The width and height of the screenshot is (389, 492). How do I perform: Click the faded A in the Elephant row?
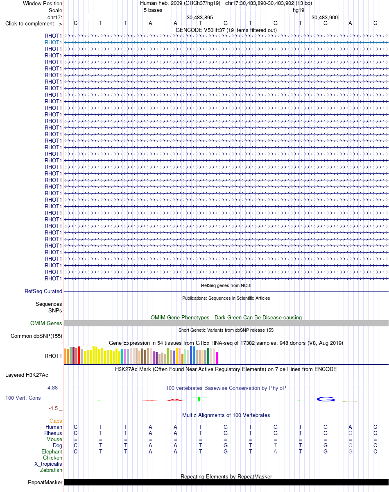coord(276,451)
